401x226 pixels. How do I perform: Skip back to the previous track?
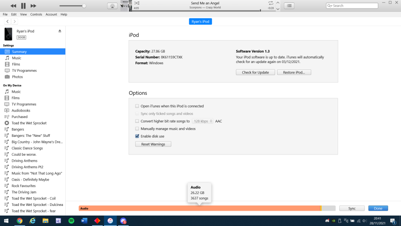coord(13,6)
